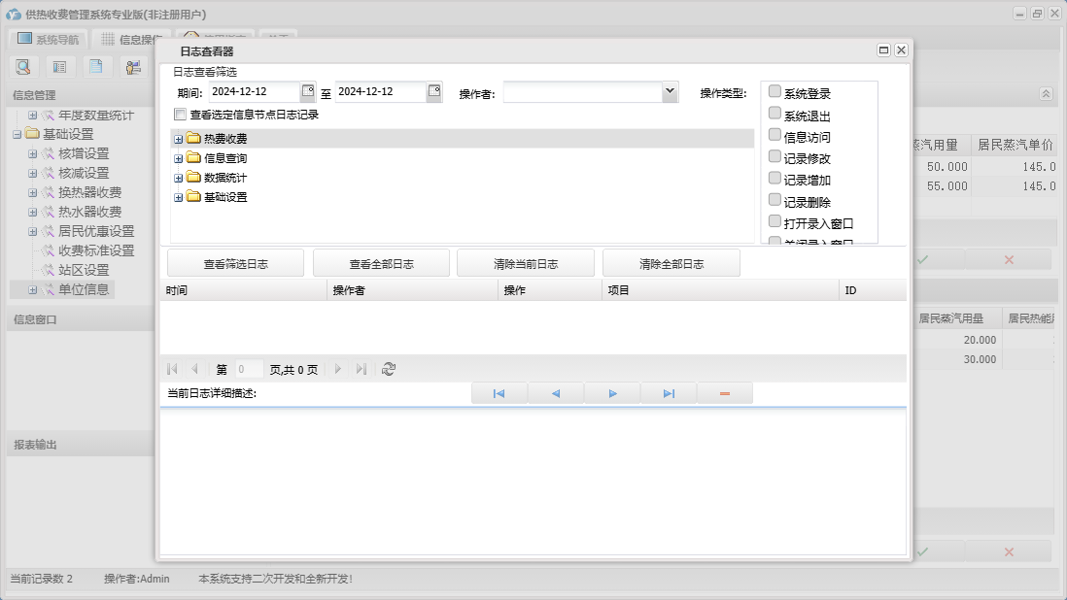Screen dimensions: 1067x600
Task: Go to next log record arrow
Action: pos(612,393)
